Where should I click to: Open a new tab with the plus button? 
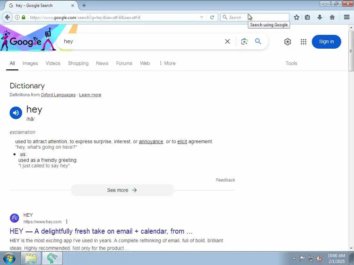84,6
